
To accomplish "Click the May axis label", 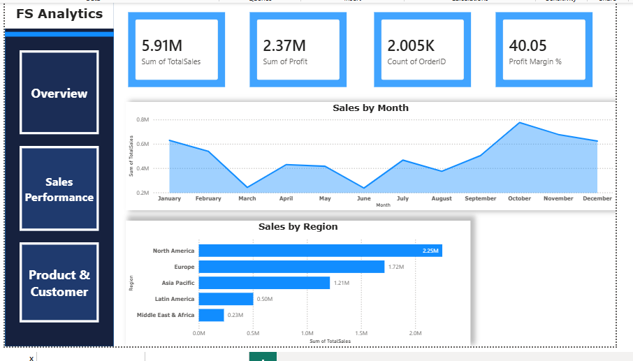I will click(x=325, y=198).
